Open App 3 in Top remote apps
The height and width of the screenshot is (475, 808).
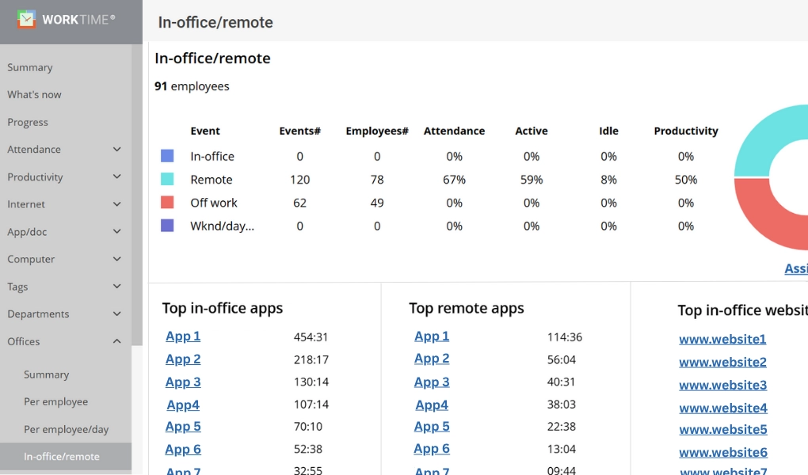pos(432,382)
